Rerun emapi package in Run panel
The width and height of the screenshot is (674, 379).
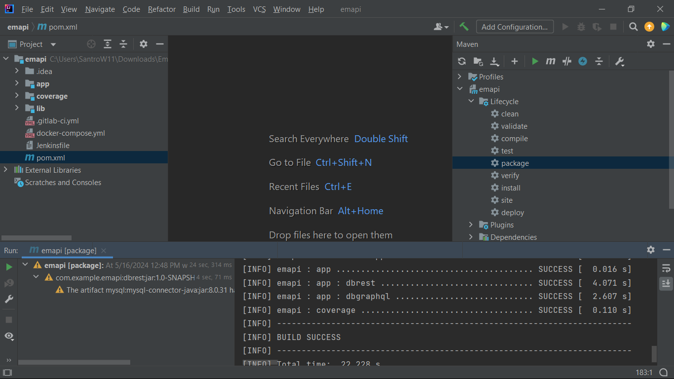click(x=9, y=267)
